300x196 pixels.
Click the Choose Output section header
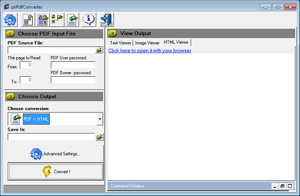54,97
